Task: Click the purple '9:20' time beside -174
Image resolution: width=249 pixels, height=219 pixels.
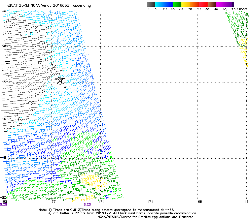Action: point(87,205)
